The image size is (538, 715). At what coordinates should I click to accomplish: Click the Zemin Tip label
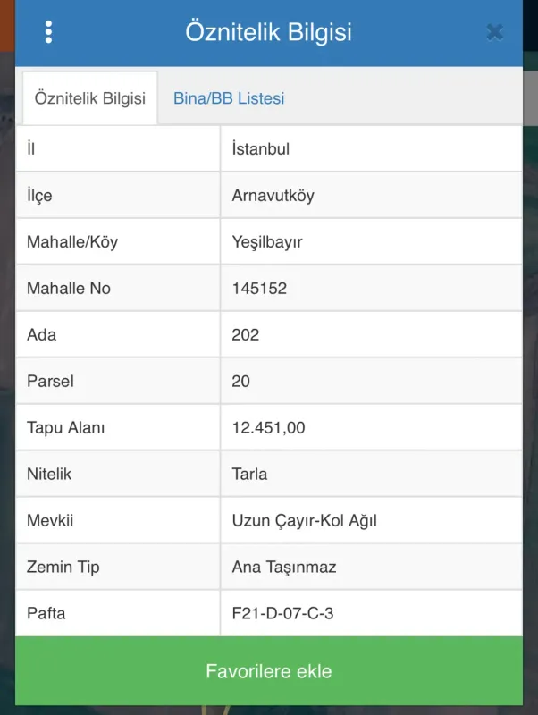(63, 567)
